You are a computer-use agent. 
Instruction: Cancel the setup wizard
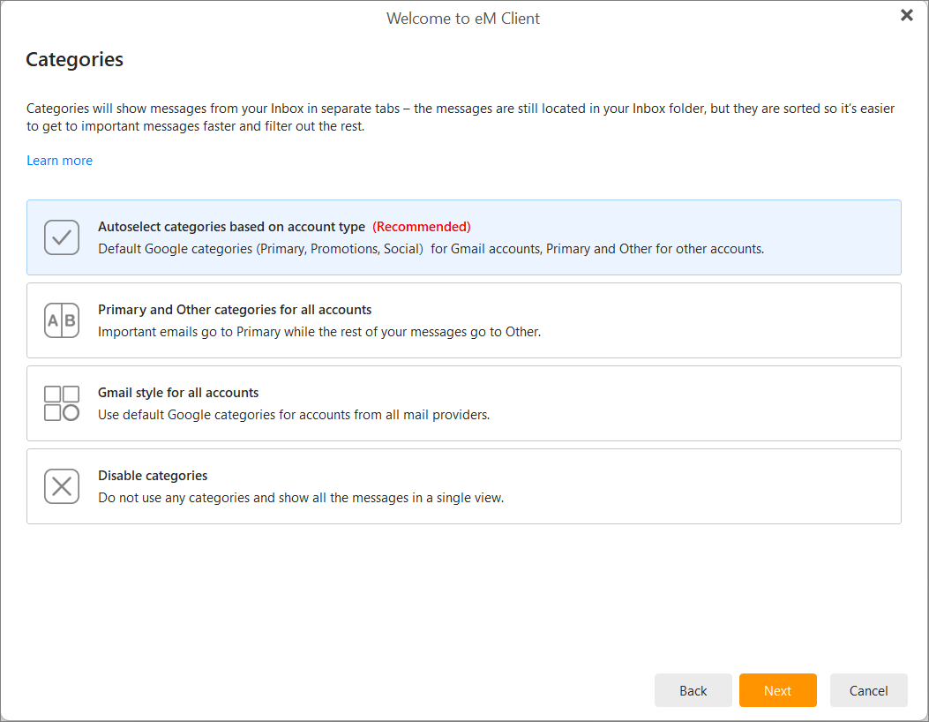point(868,691)
